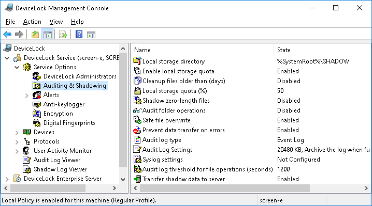Click the blue Back arrow toolbar icon
This screenshot has height=206, width=372.
(x=7, y=35)
